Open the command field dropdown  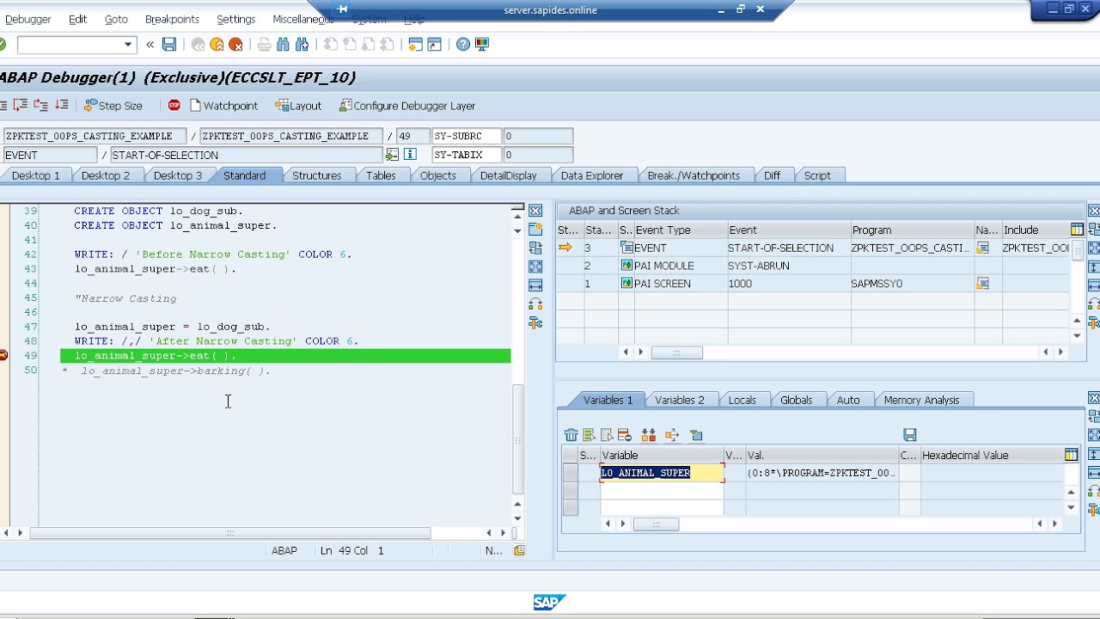click(128, 45)
